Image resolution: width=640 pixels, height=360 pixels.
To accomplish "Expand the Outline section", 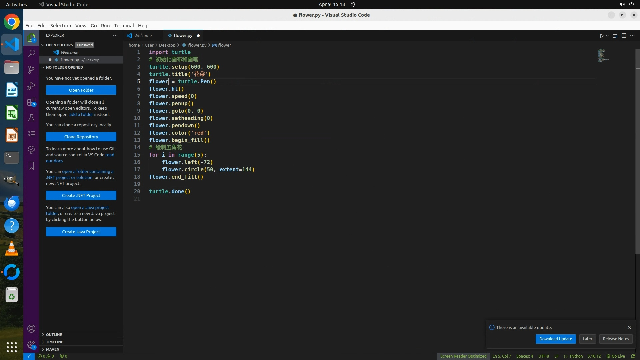I will 54,334.
